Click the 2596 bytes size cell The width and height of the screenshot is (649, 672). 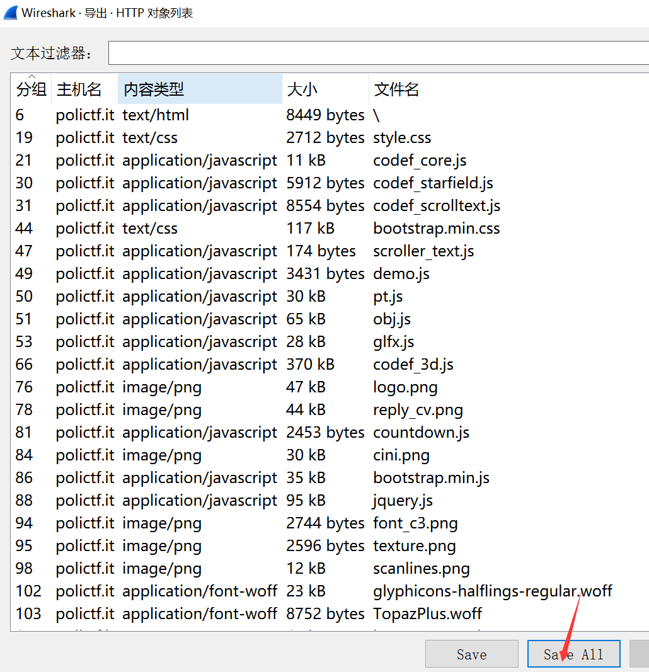tap(325, 546)
